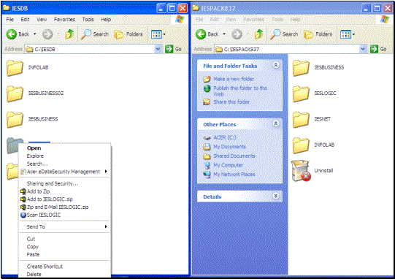Open Help menu in IESDB window
This screenshot has width=395, height=279.
pyautogui.click(x=106, y=20)
